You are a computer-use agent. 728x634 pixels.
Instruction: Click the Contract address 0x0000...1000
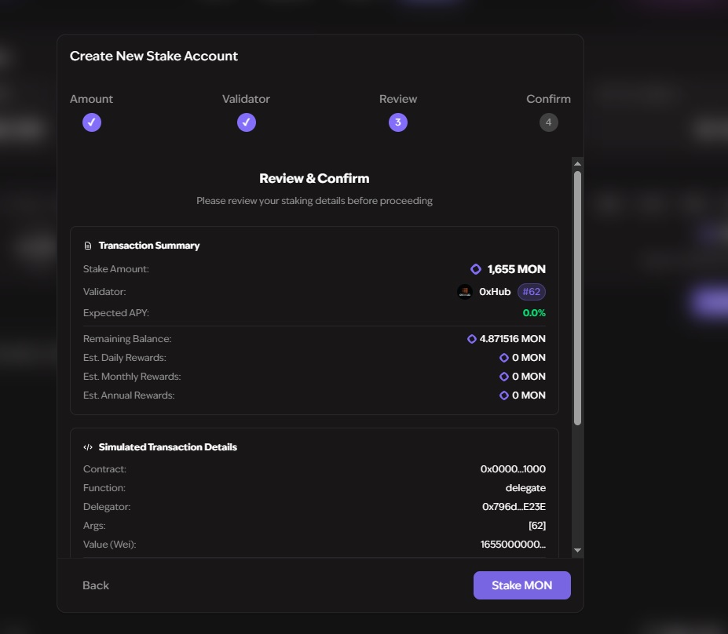point(513,469)
